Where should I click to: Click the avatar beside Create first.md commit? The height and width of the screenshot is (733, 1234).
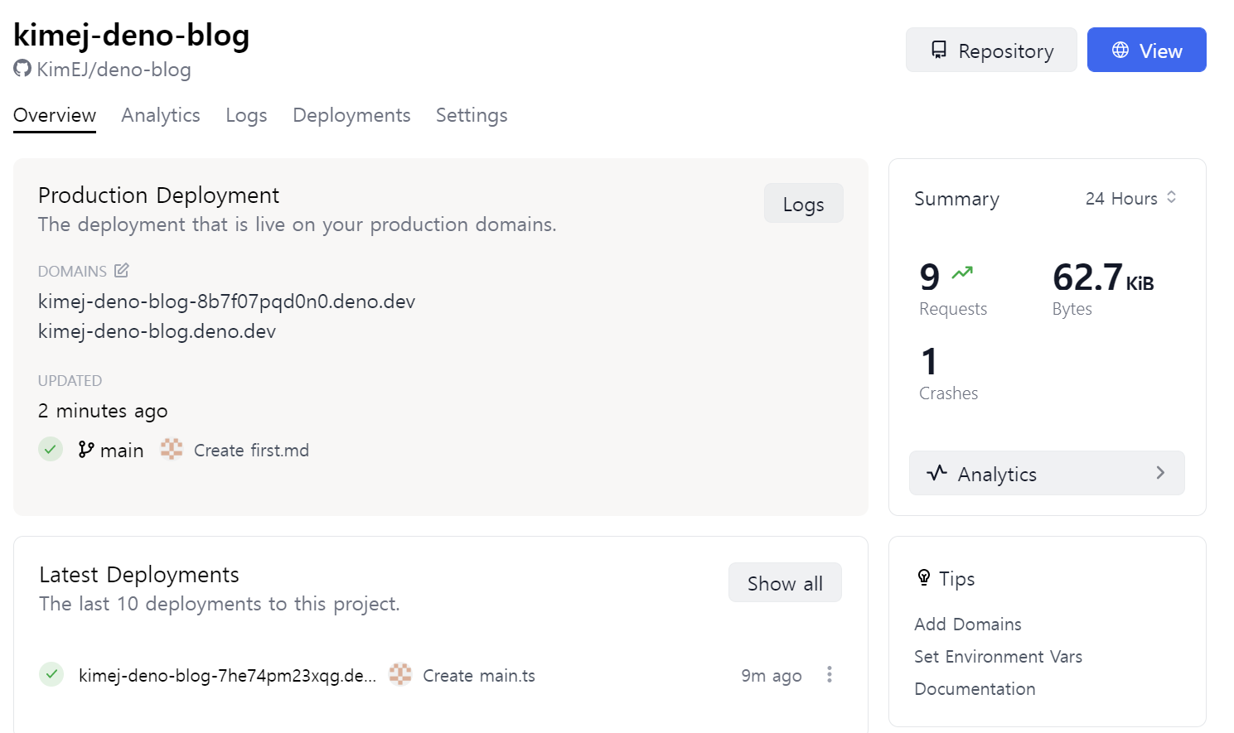[x=172, y=450]
